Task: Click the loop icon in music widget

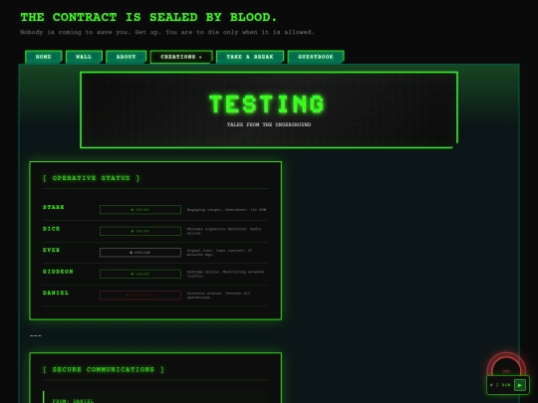Action: pos(497,385)
